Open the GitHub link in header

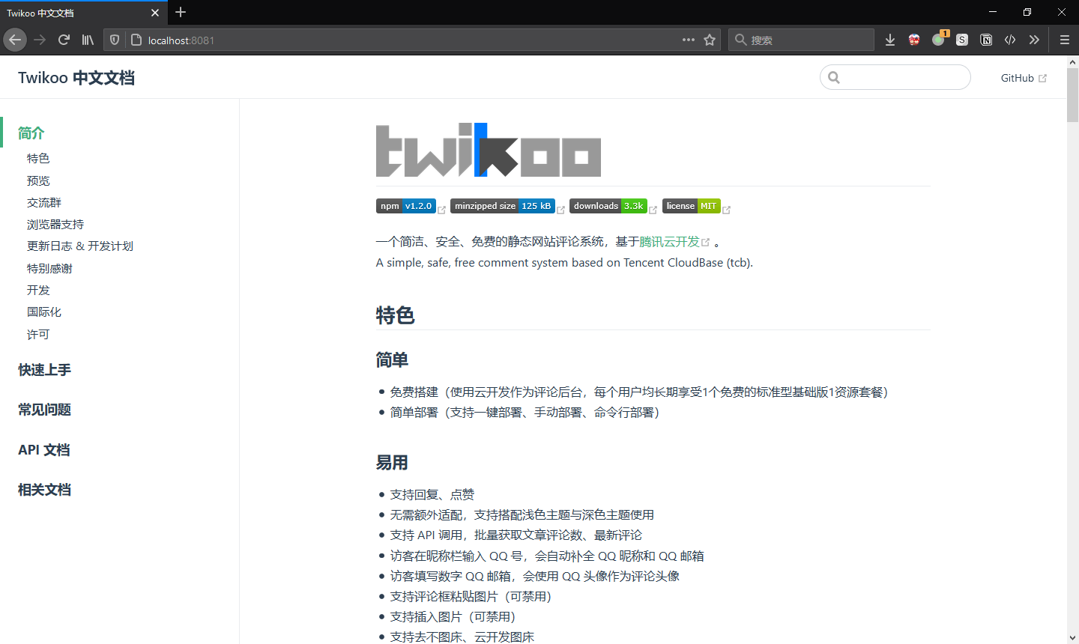[1024, 78]
